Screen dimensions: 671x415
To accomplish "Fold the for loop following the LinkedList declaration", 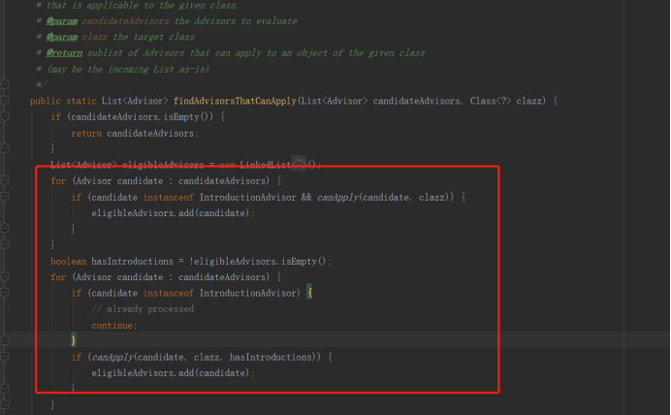I will pos(4,180).
